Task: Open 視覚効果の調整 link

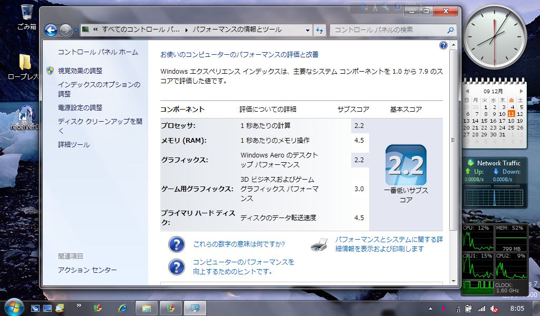Action: point(80,71)
